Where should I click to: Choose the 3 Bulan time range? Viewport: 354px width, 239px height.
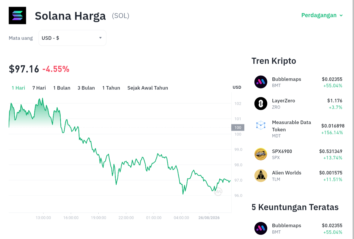coord(86,88)
